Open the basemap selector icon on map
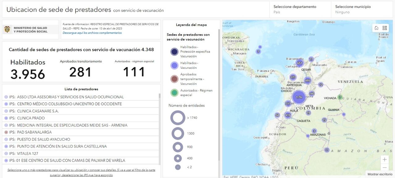This screenshot has width=395, height=178. tap(385, 28)
